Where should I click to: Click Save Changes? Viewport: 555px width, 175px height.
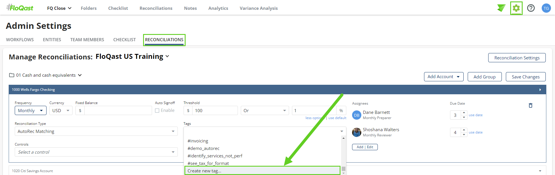526,77
